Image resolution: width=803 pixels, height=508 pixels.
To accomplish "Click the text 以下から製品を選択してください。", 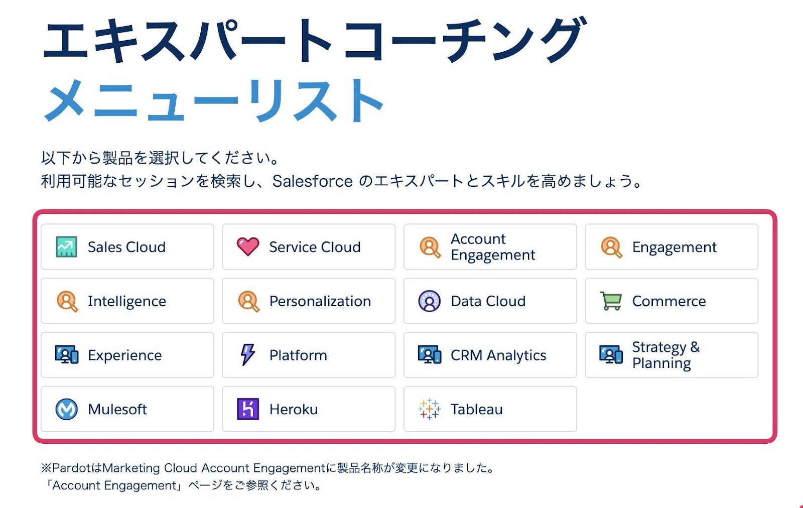I will pyautogui.click(x=160, y=158).
